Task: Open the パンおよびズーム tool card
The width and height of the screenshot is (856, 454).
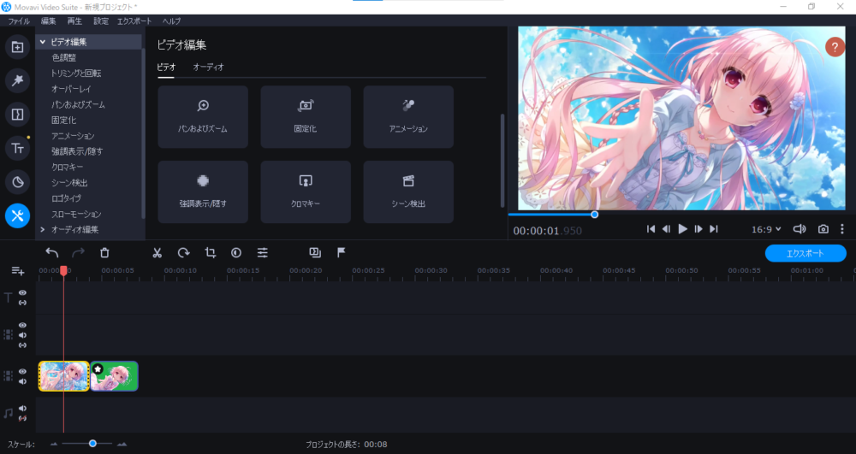Action: [x=203, y=116]
